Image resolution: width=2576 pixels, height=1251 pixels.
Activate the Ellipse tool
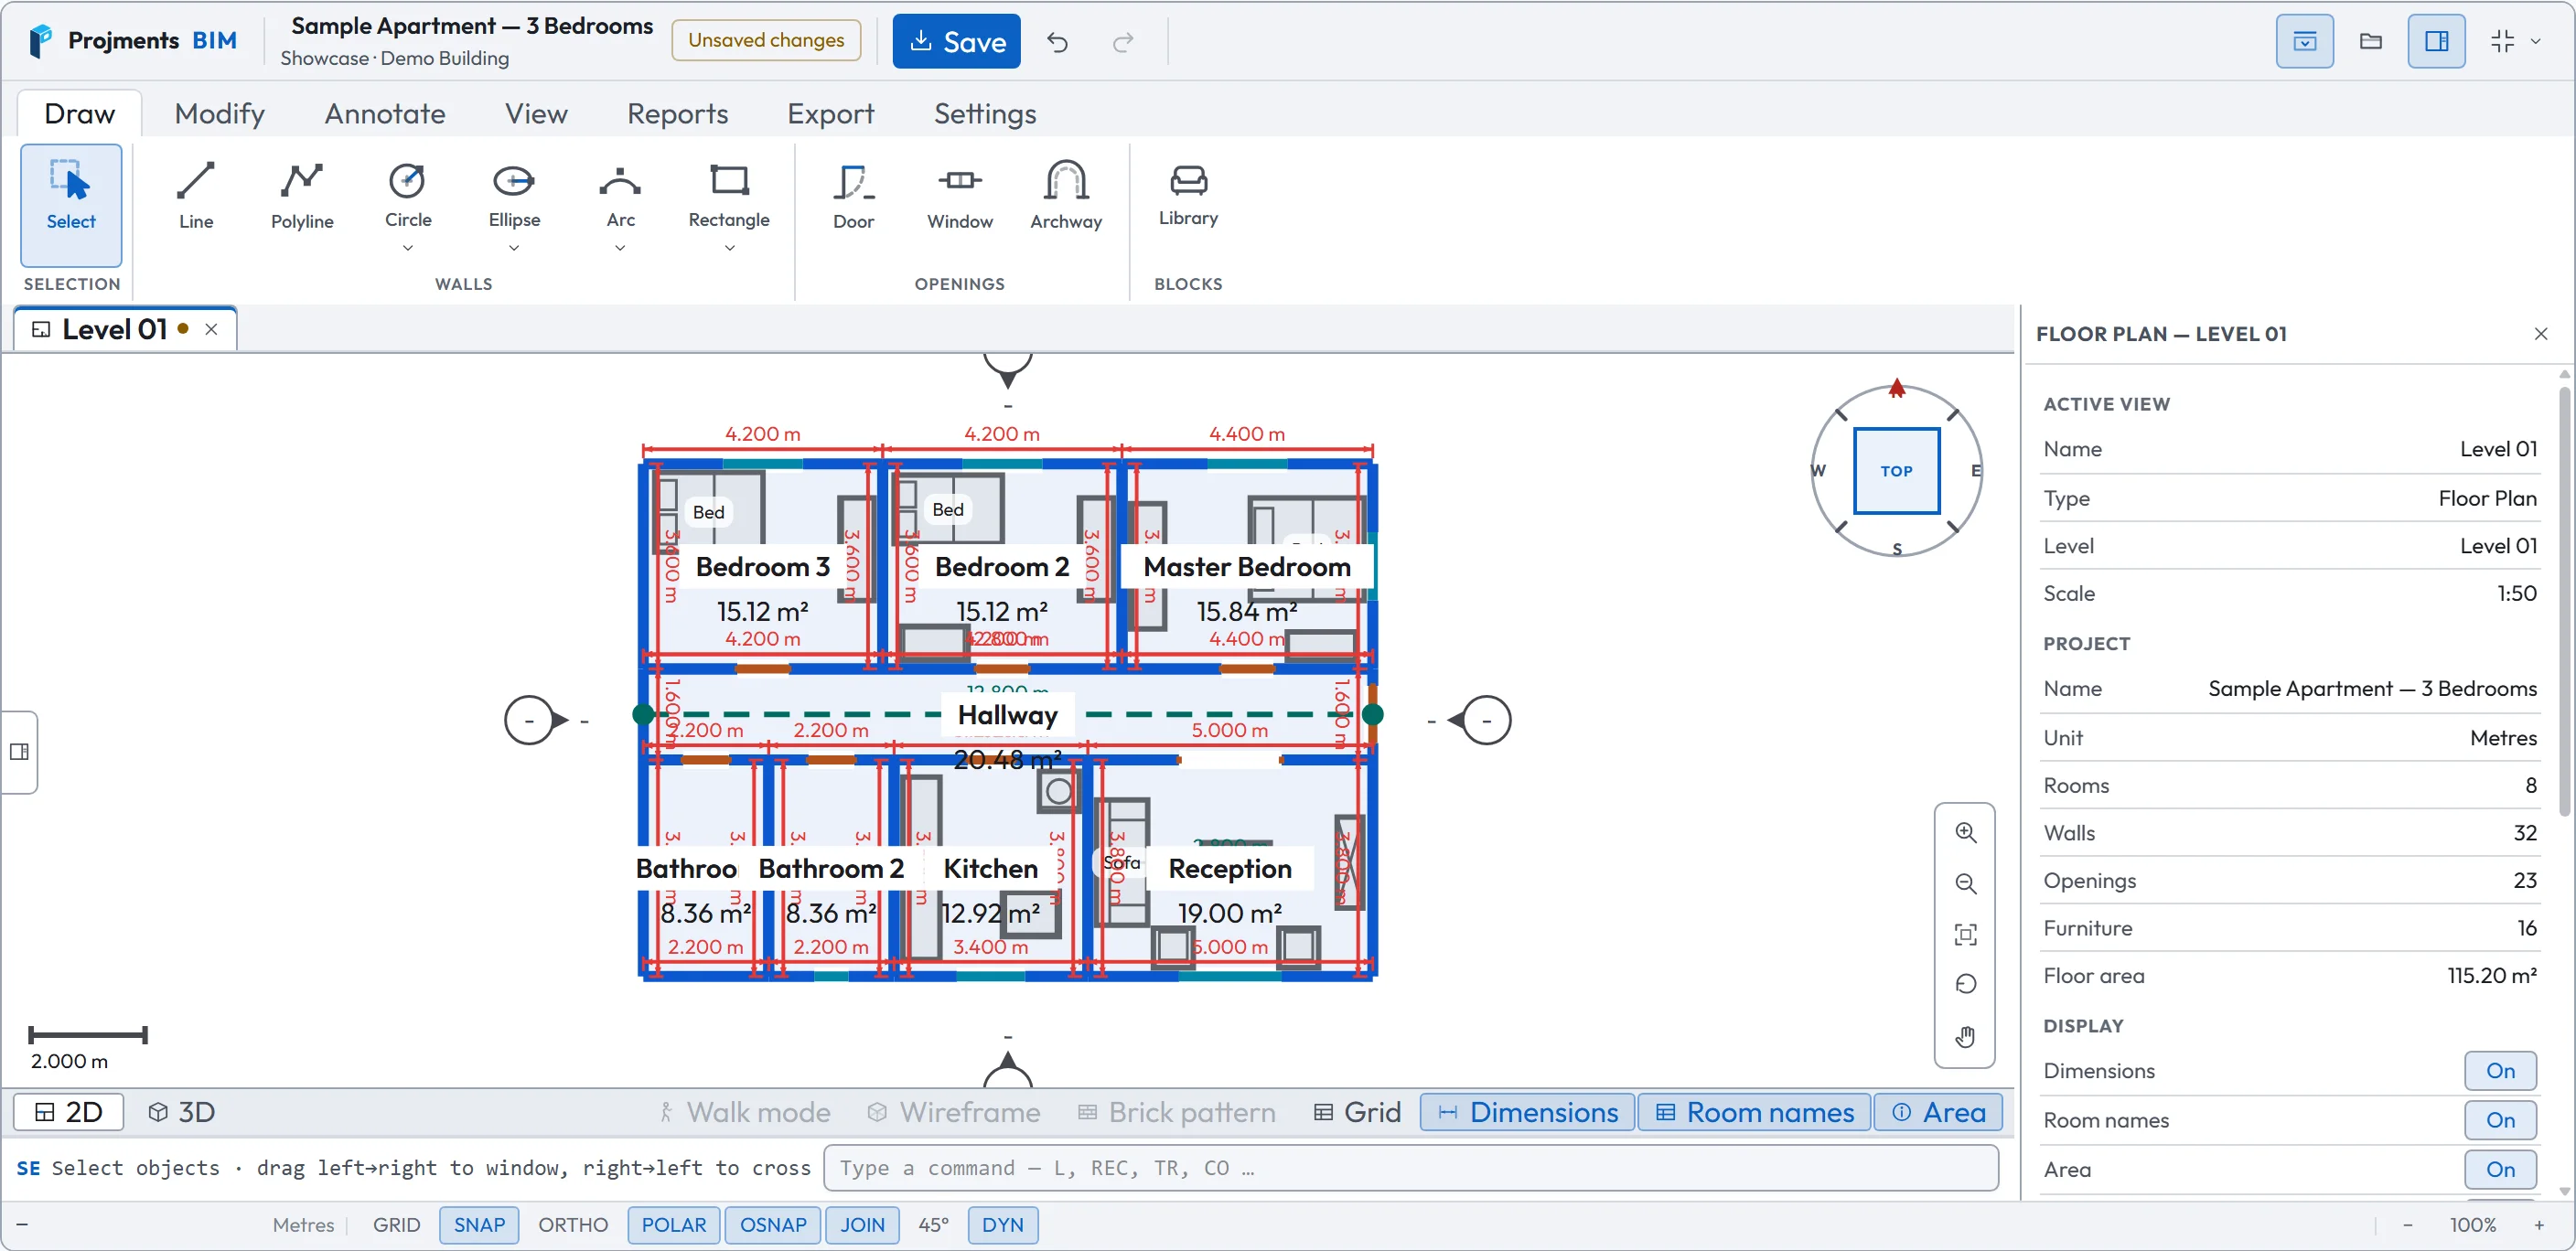point(514,192)
